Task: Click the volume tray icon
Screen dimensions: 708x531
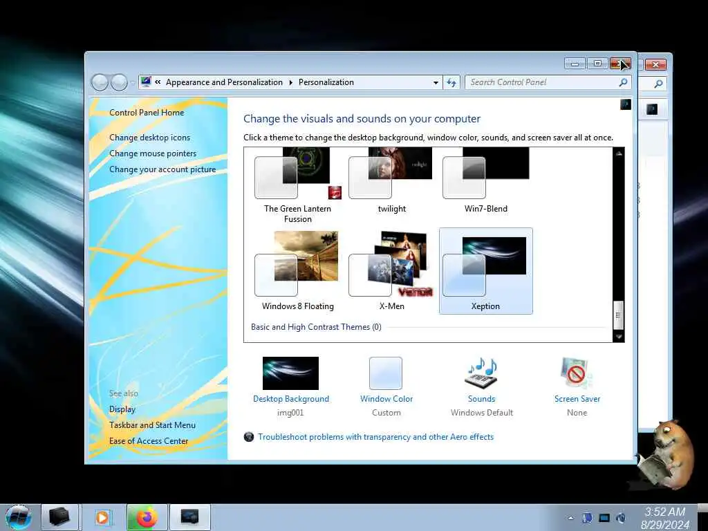Action: click(x=621, y=518)
